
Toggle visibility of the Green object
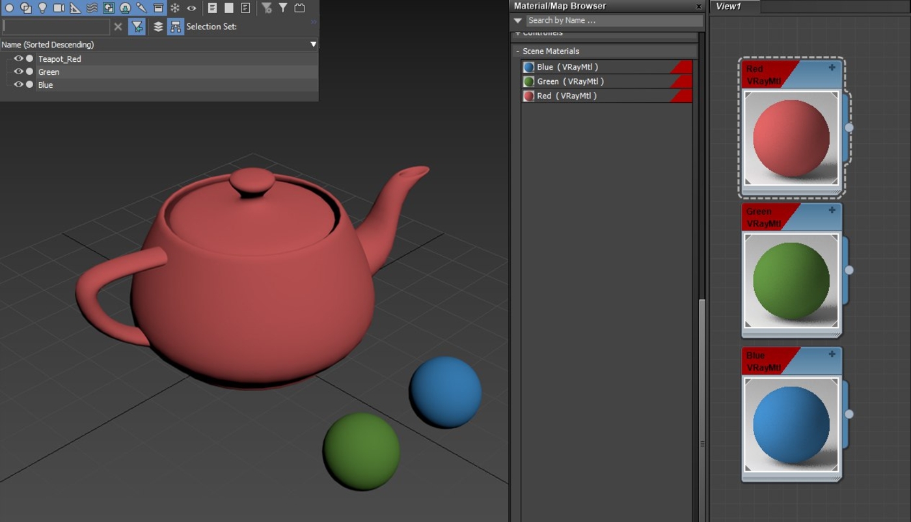point(18,72)
